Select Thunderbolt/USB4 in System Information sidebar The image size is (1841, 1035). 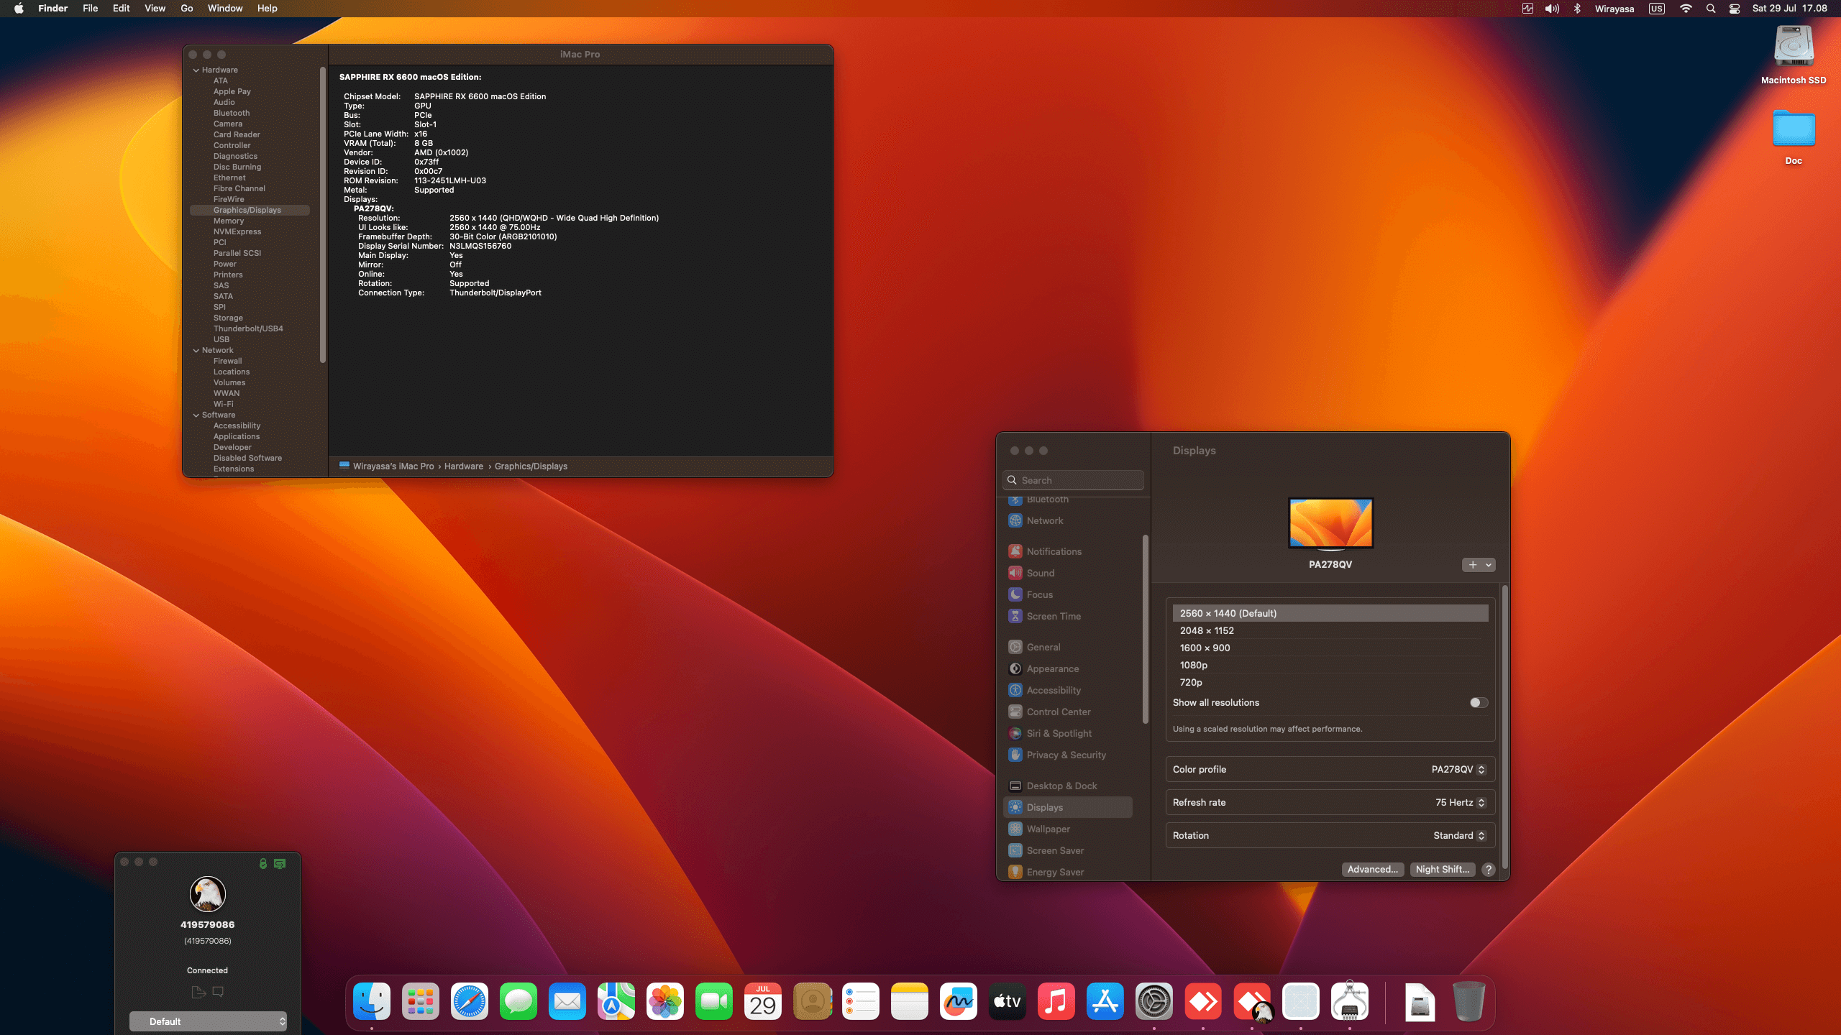coord(250,328)
